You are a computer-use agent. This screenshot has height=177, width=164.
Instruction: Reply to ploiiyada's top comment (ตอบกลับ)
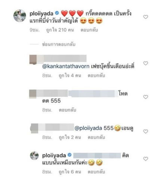(x=89, y=30)
